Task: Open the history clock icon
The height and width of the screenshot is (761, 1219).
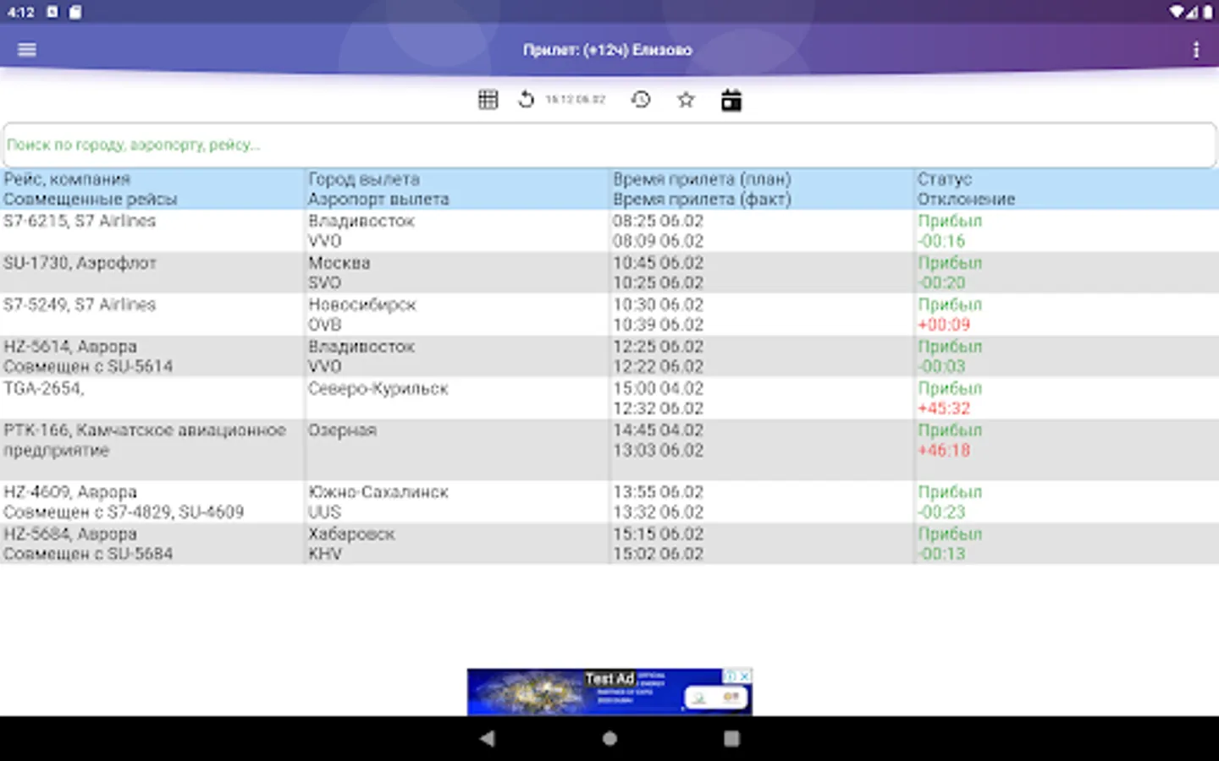Action: coord(641,100)
